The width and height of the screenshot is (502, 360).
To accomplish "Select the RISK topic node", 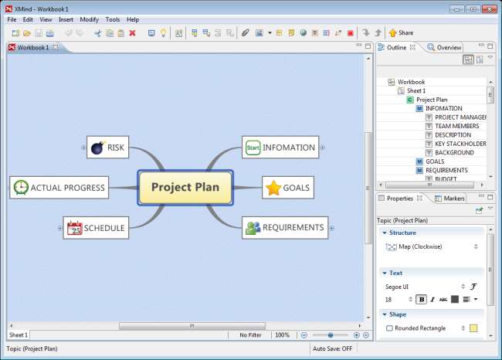I will coord(107,148).
